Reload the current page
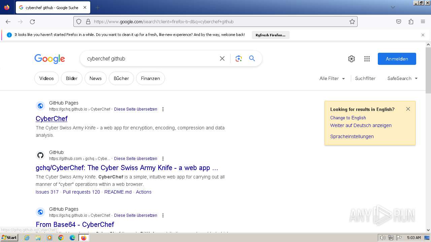The image size is (431, 242). point(32,22)
